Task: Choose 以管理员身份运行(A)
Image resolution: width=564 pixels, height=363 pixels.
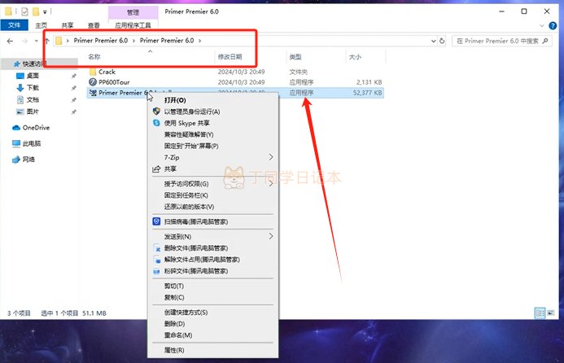Action: pos(213,112)
